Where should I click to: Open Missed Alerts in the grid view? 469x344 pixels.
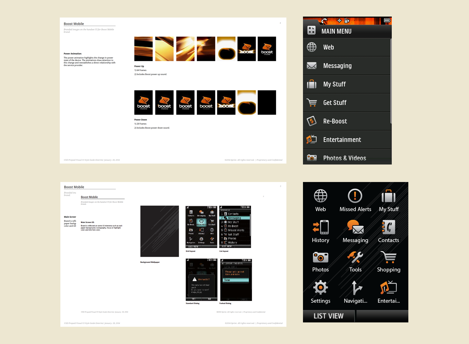pos(355,200)
